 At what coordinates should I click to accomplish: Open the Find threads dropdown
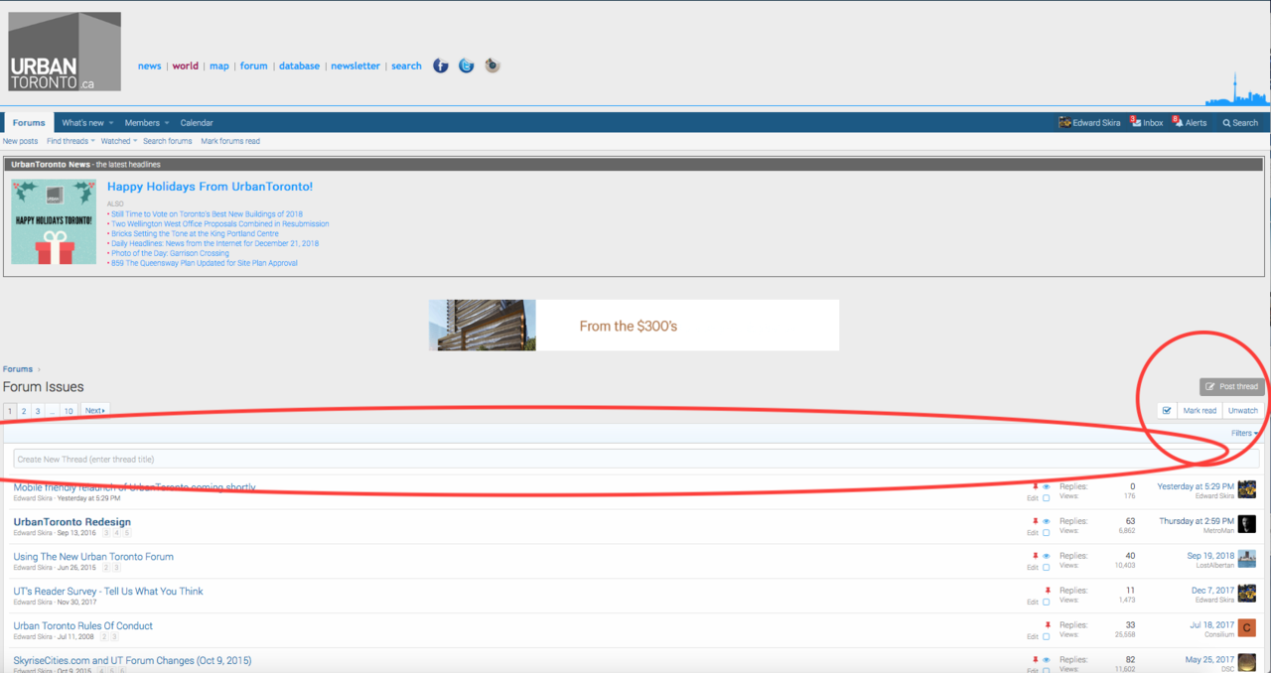click(71, 141)
